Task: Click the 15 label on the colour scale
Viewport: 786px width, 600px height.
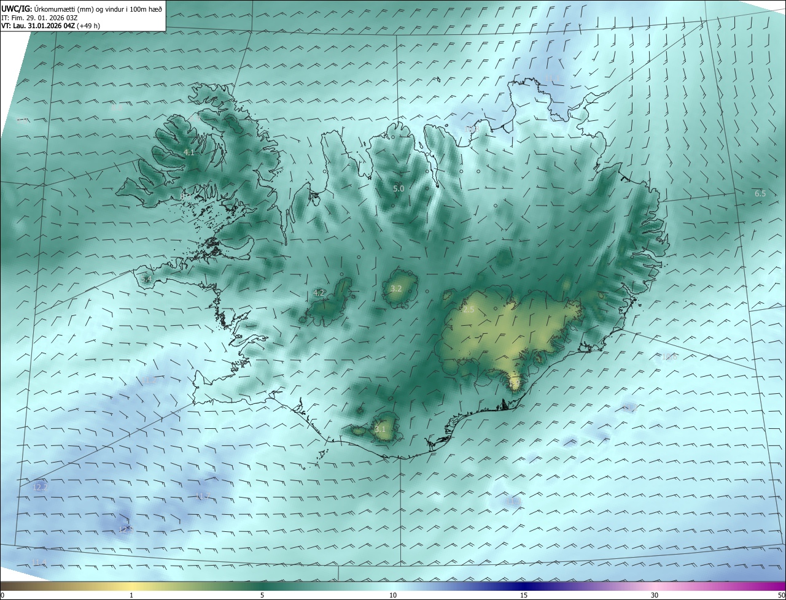Action: (524, 595)
